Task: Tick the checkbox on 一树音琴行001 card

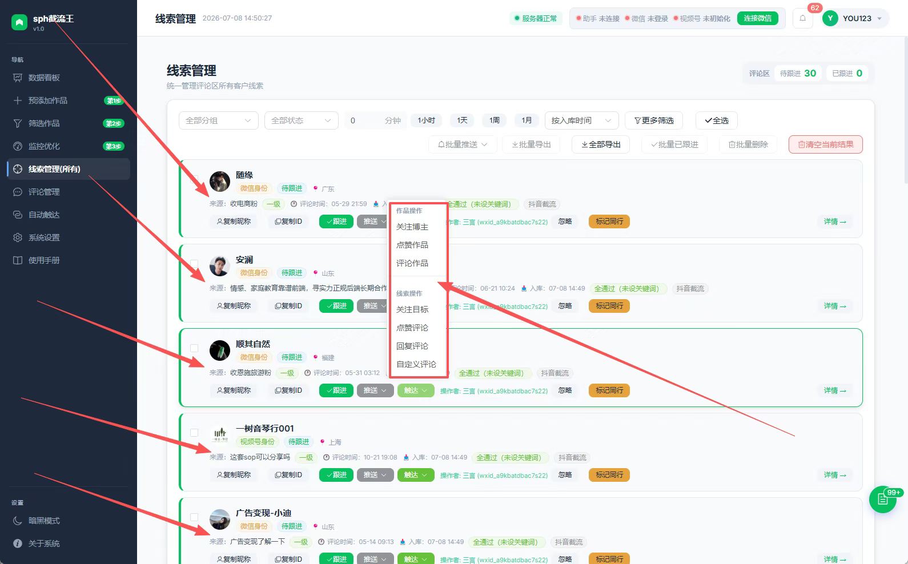Action: point(194,433)
